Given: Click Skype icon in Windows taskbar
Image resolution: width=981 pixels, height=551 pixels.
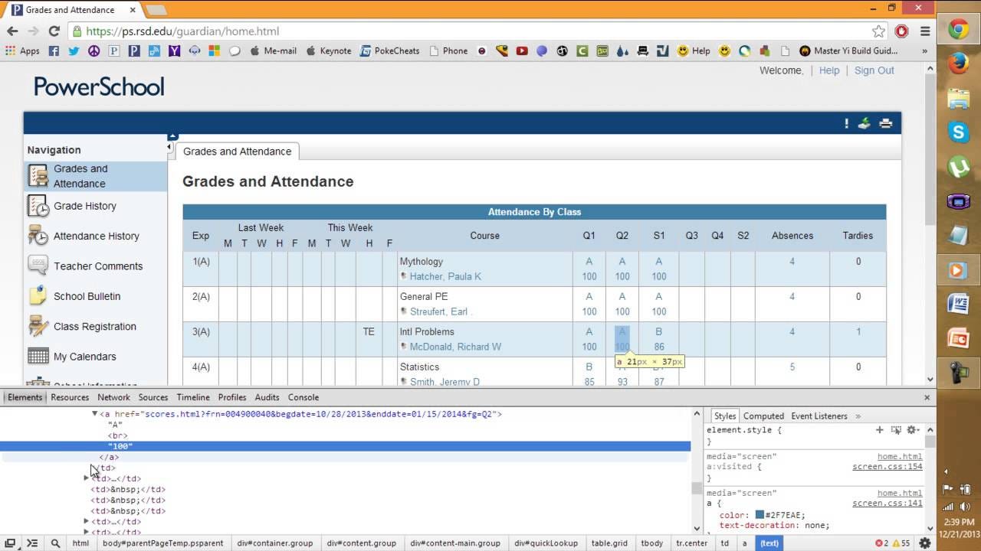Looking at the screenshot, I should (x=959, y=132).
